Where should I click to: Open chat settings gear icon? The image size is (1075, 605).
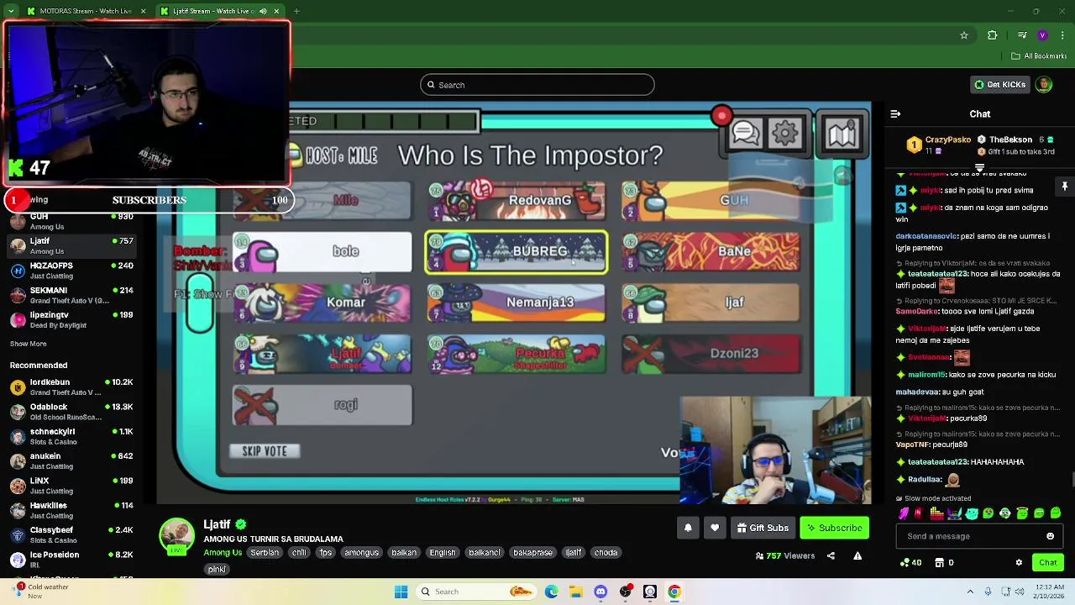coord(1019,562)
